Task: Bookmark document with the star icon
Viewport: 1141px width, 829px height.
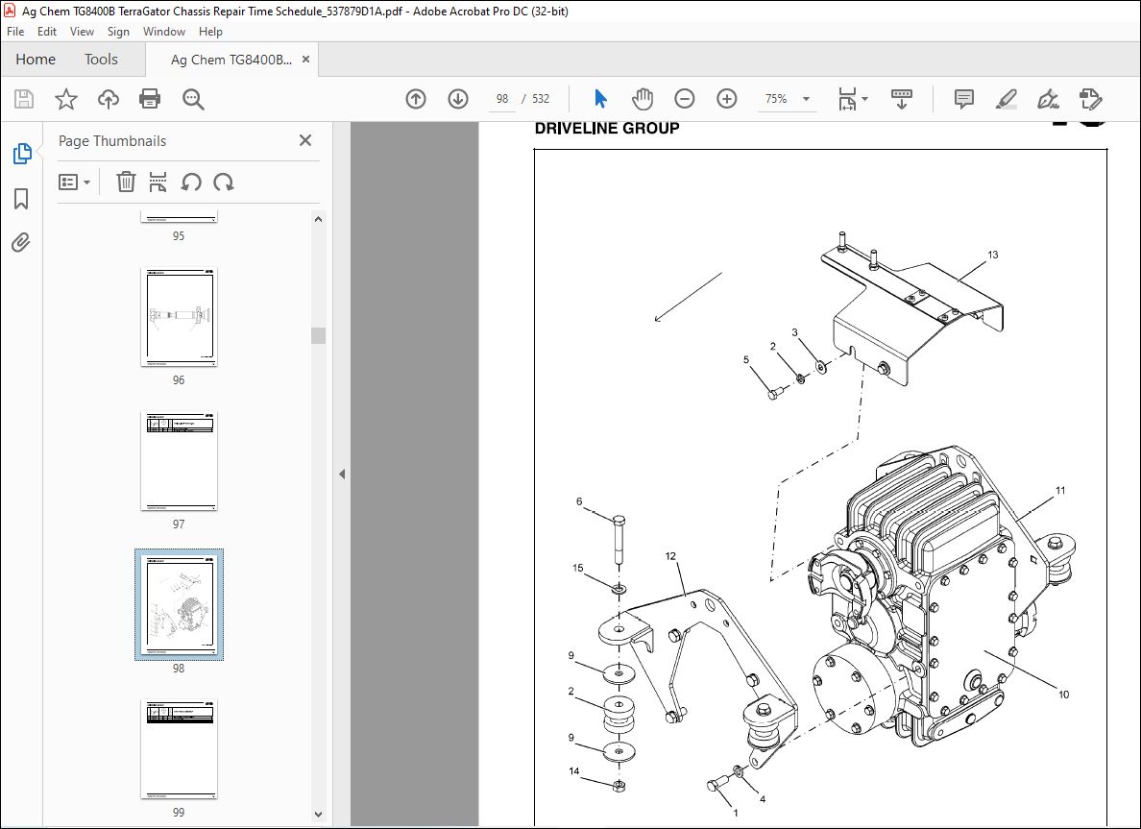Action: [66, 99]
